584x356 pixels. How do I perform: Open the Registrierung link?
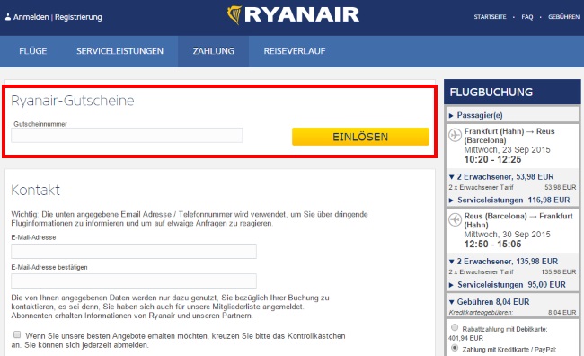78,17
